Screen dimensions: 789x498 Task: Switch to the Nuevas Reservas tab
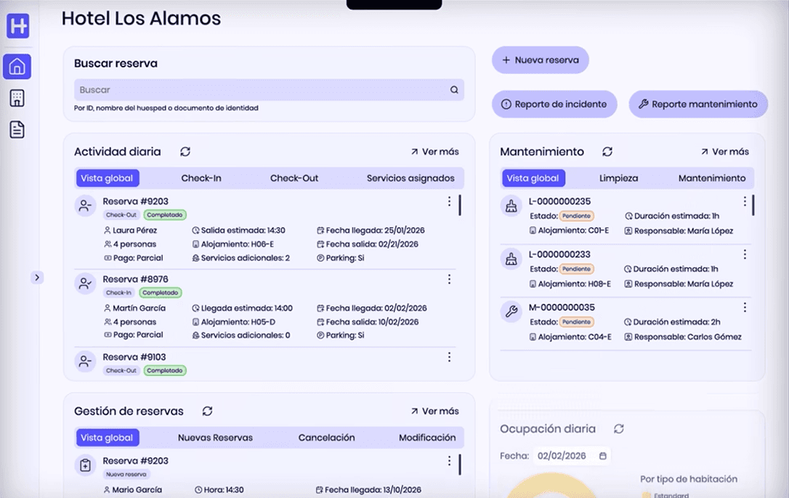tap(215, 438)
